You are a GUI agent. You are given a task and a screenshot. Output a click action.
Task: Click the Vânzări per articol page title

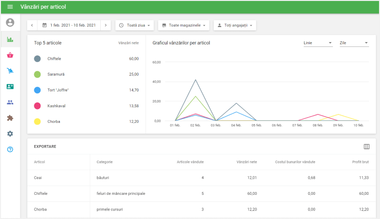(x=43, y=7)
